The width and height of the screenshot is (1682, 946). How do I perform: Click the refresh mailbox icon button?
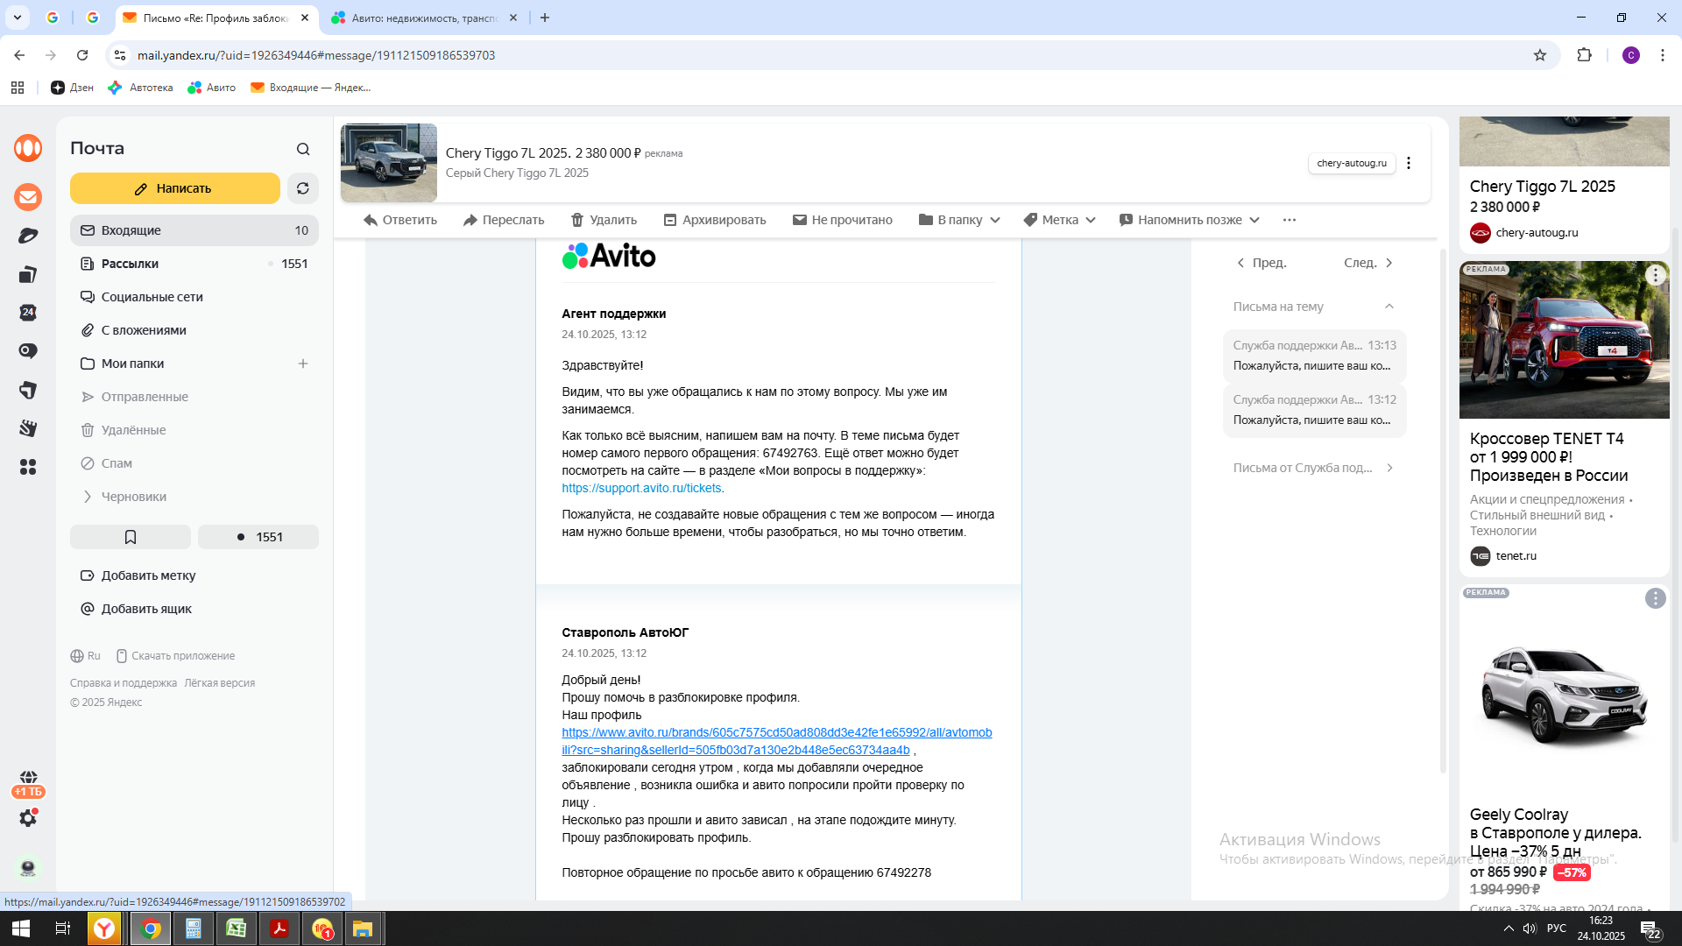[x=303, y=188]
